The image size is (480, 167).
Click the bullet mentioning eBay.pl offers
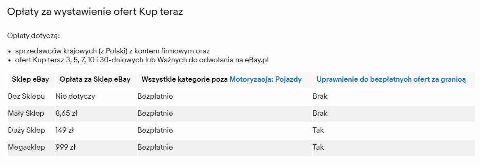click(x=142, y=60)
